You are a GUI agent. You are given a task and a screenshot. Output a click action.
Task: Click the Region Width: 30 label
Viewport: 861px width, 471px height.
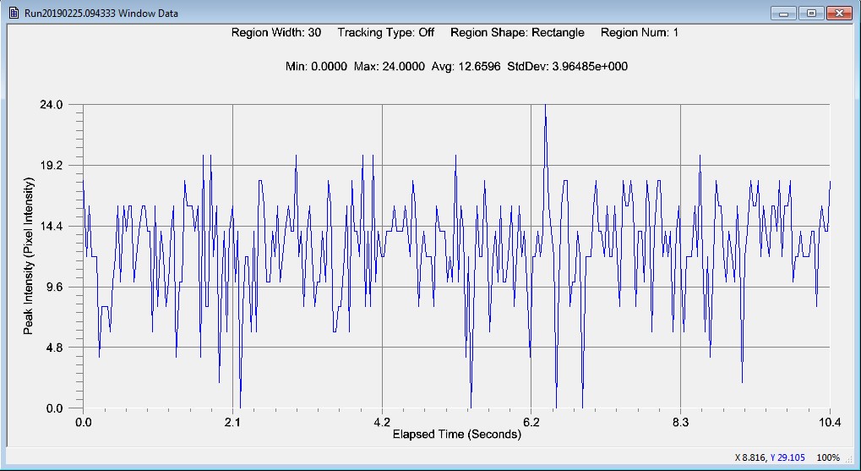(275, 33)
